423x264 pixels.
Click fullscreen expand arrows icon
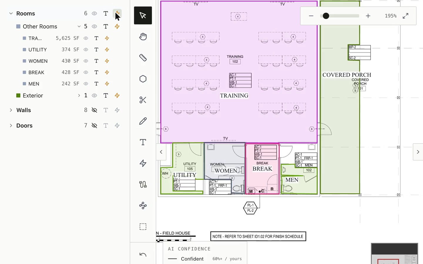click(405, 16)
